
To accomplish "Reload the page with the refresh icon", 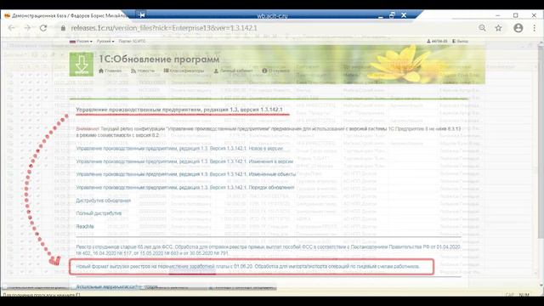I will pos(43,28).
